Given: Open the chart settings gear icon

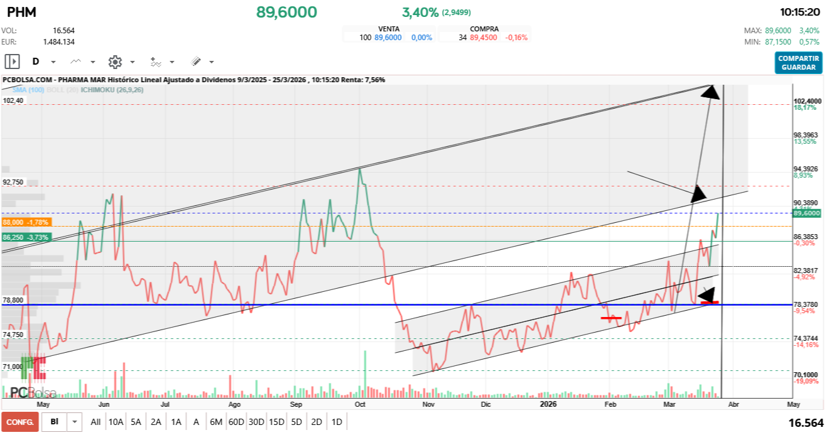Looking at the screenshot, I should click(115, 62).
